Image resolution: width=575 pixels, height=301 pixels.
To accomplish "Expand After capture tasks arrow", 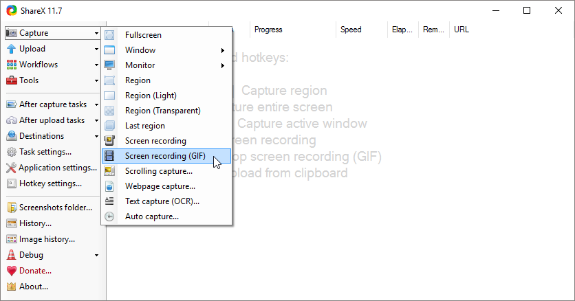I will [x=96, y=104].
